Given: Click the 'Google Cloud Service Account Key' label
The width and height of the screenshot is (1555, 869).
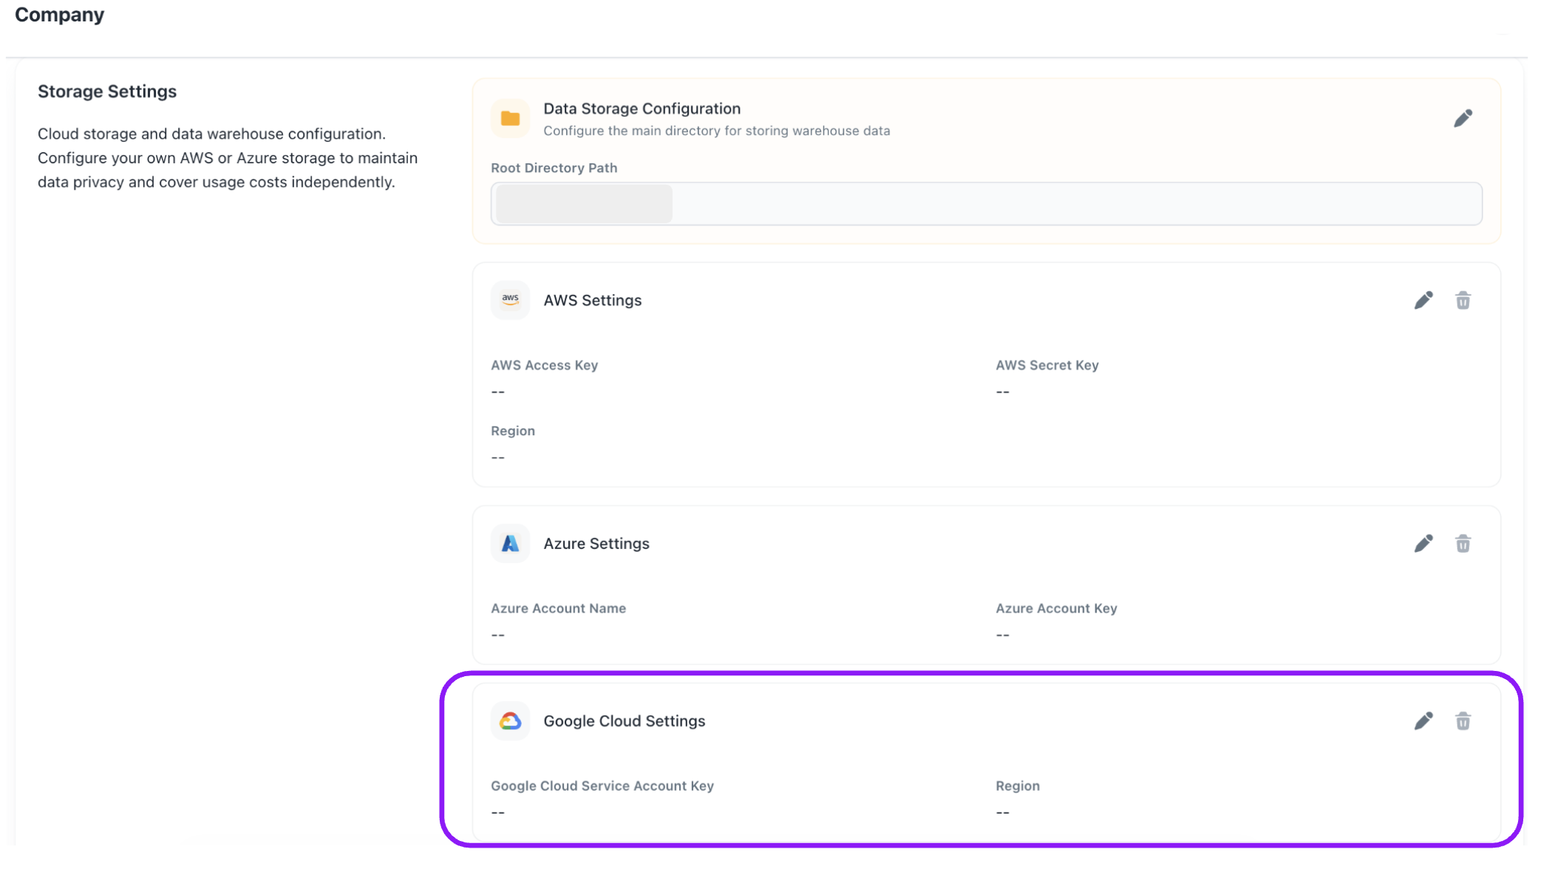Looking at the screenshot, I should pos(602,785).
